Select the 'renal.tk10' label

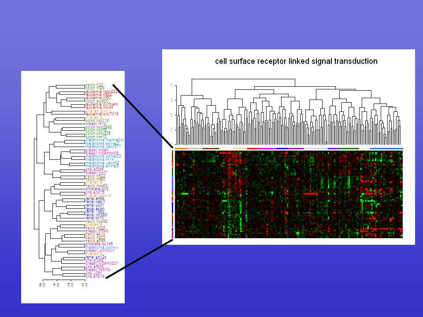click(94, 218)
